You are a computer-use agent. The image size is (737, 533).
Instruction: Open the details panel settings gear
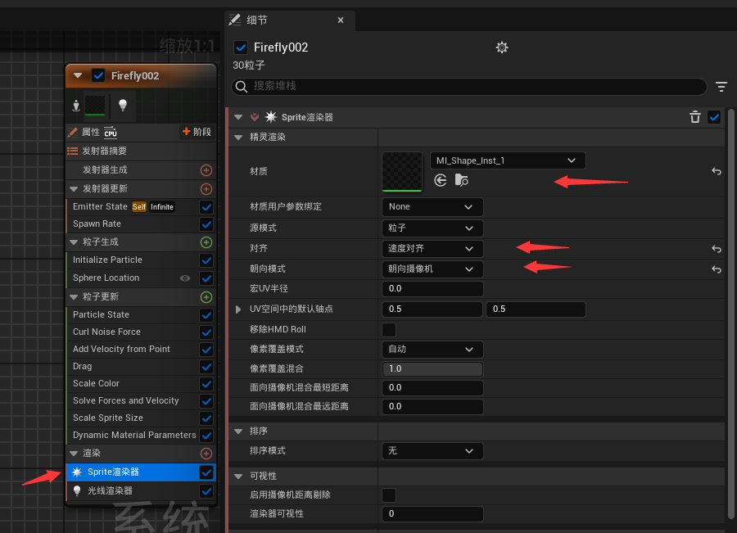pos(502,47)
